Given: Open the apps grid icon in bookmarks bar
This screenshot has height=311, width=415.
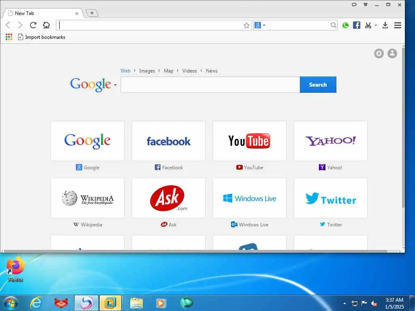Looking at the screenshot, I should pos(9,37).
